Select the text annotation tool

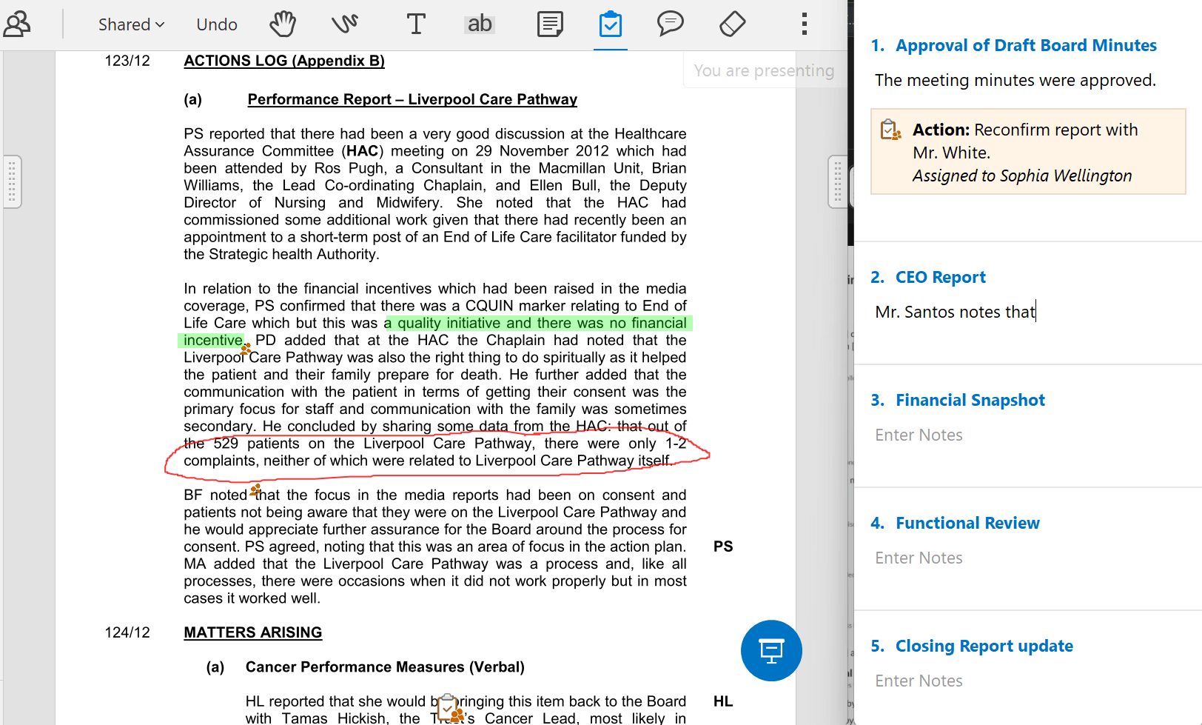[416, 24]
